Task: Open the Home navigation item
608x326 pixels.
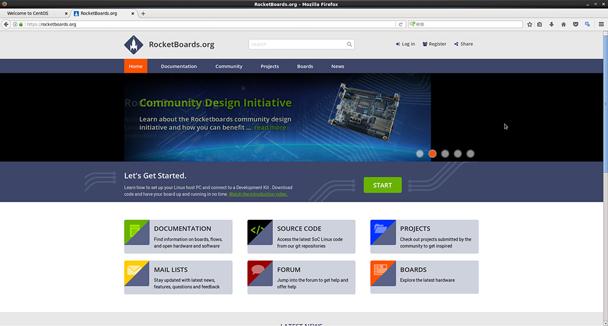Action: point(136,66)
